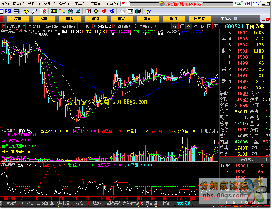Click 选择指标 in chart toolbar
The width and height of the screenshot is (272, 209).
coord(69,26)
